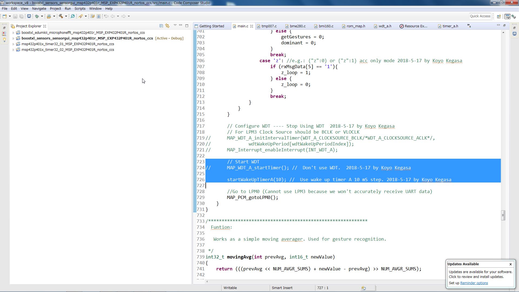
Task: Click Collapse All in Project Explorer
Action: pyautogui.click(x=161, y=26)
